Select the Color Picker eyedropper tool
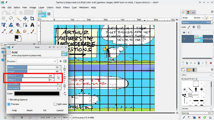 pyautogui.click(x=4, y=31)
